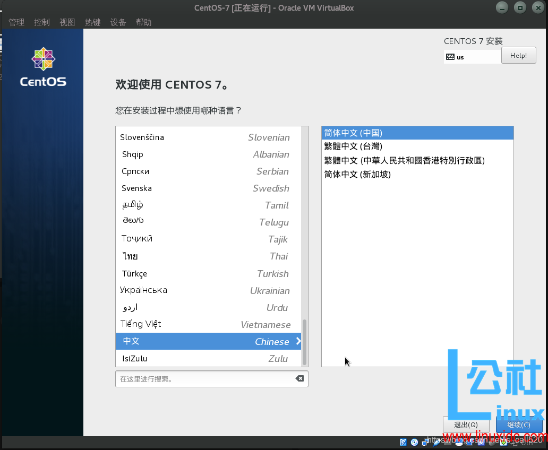
Task: Select 中文 (Chinese) language
Action: pyautogui.click(x=208, y=341)
